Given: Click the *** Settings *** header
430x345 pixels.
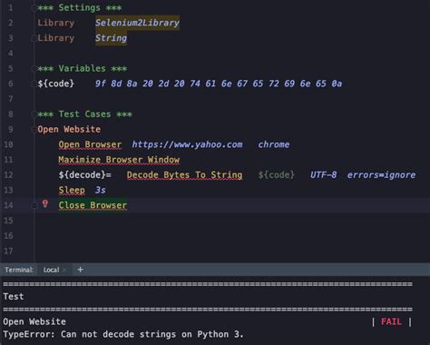Looking at the screenshot, I should point(79,8).
